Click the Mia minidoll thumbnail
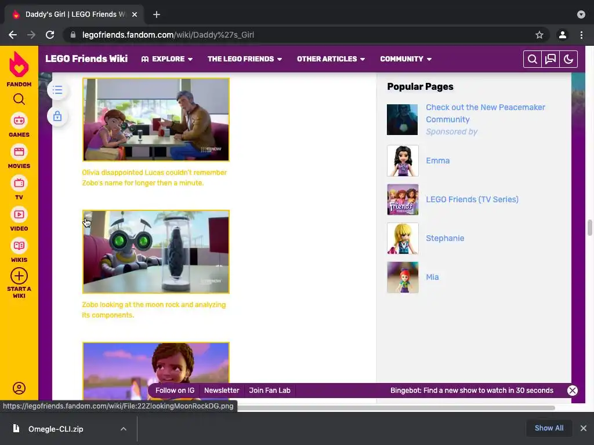This screenshot has width=594, height=445. click(403, 278)
